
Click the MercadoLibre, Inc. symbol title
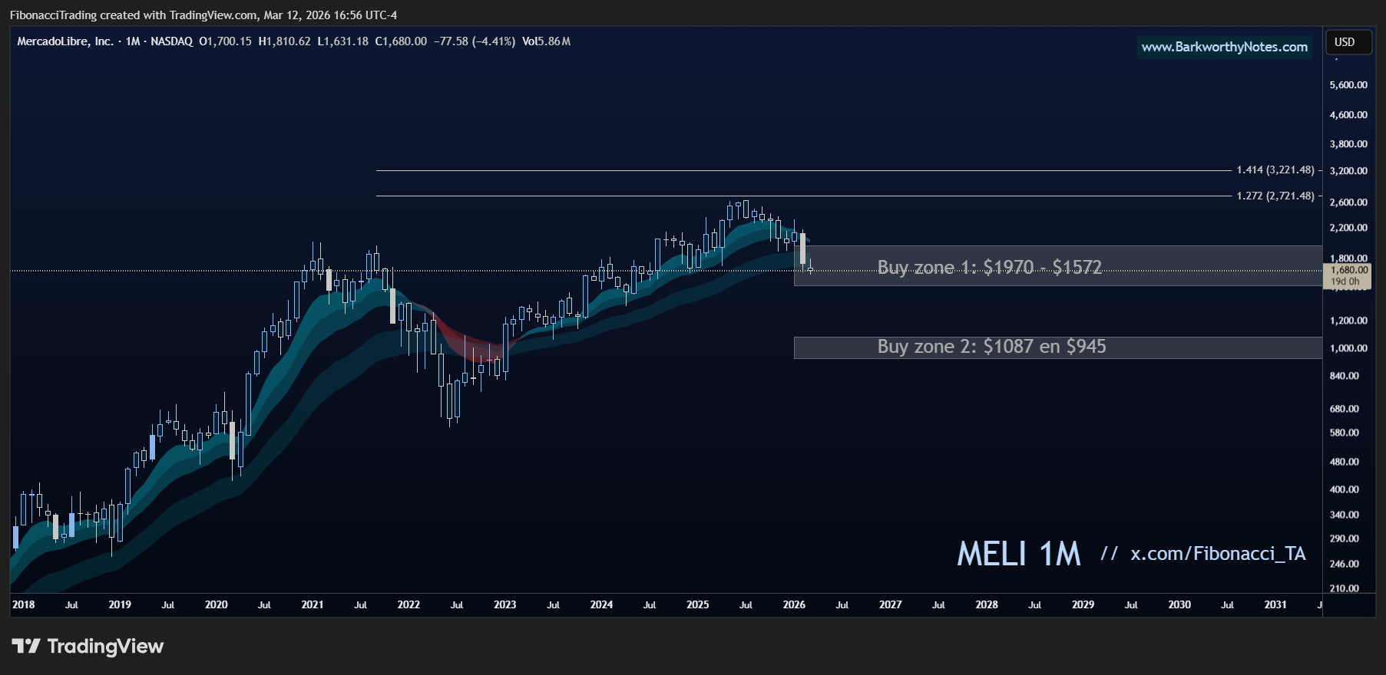(65, 41)
